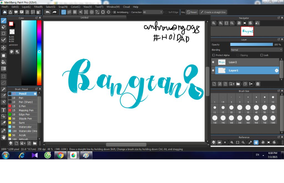Hide Layer1 visibility dot
The height and width of the screenshot is (183, 284).
tap(213, 70)
